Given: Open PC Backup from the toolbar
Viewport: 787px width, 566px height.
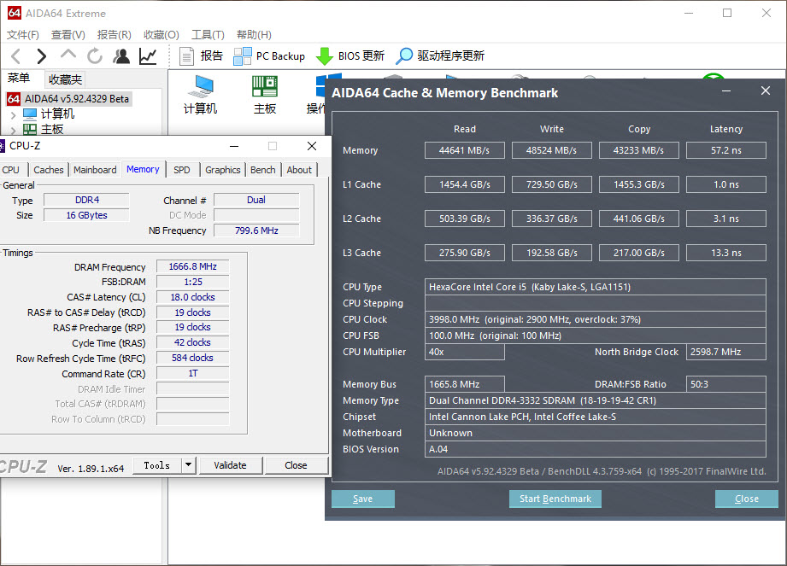Looking at the screenshot, I should point(269,56).
